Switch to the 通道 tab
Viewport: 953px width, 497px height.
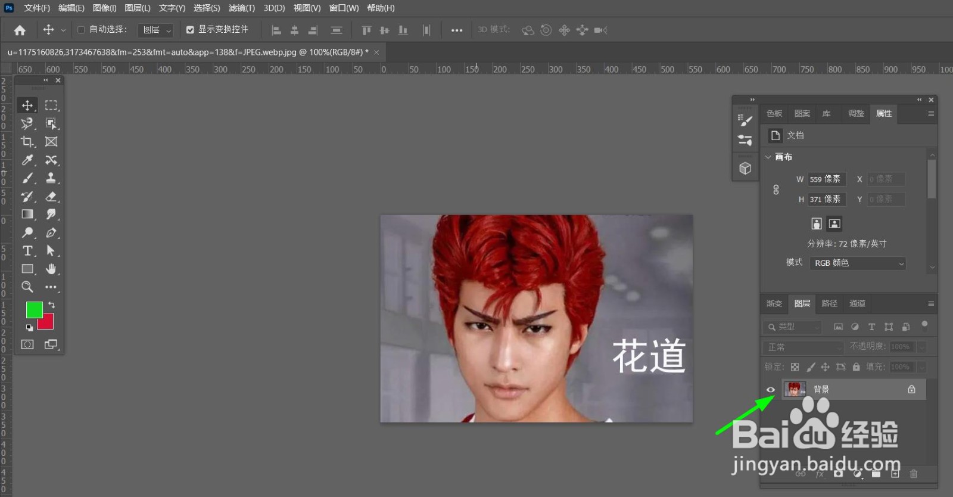857,303
